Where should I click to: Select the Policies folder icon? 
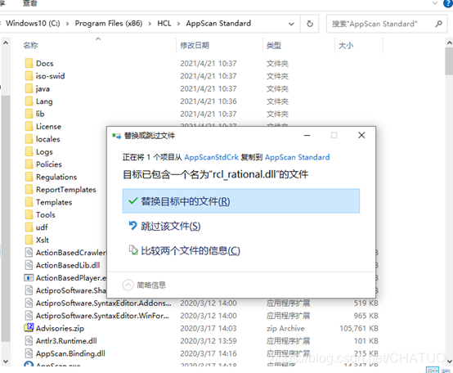(x=29, y=164)
